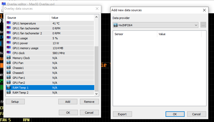The height and width of the screenshot is (122, 214).
Task: Click the '5 %' value
Action: [x=55, y=38]
